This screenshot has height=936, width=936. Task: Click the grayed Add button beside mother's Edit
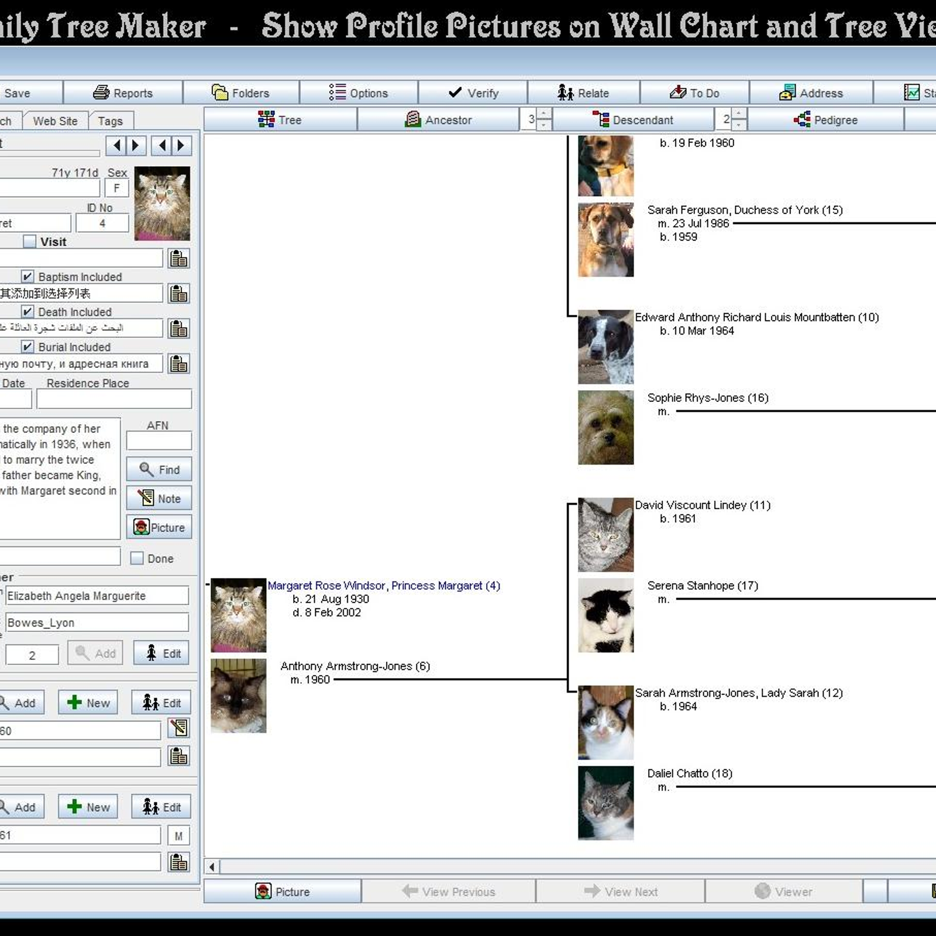(95, 653)
